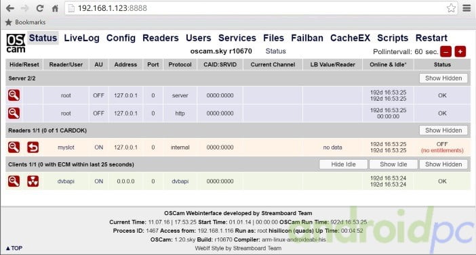
Task: Switch to the Users page
Action: (198, 38)
